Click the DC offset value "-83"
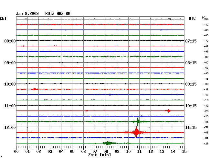The height and width of the screenshot is (160, 210). pos(206,30)
